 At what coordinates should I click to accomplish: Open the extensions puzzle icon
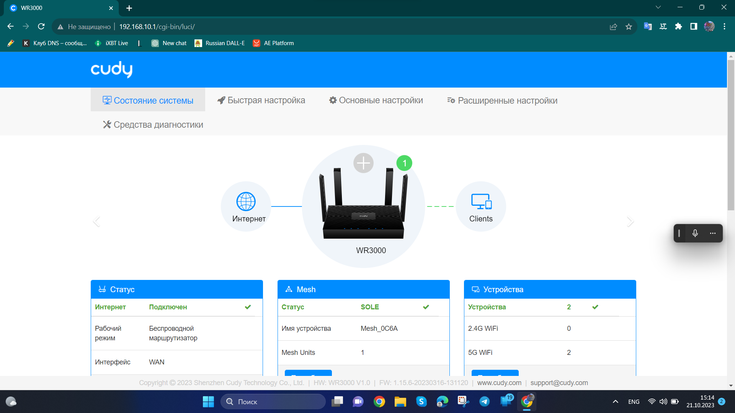coord(678,26)
